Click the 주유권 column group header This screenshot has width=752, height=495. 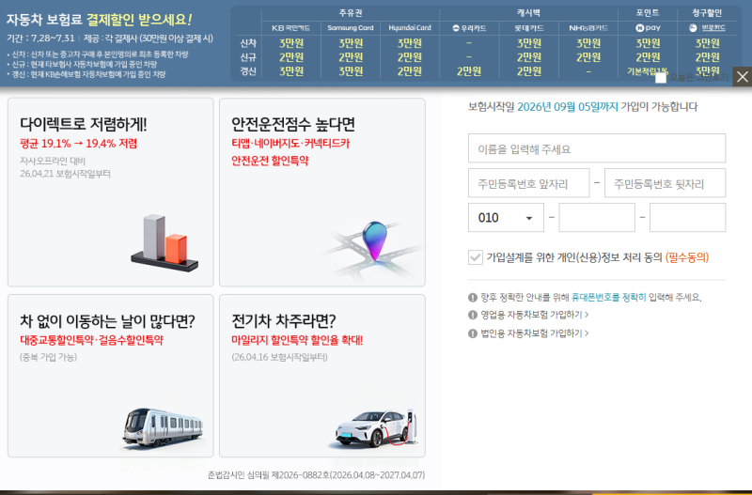click(x=350, y=13)
